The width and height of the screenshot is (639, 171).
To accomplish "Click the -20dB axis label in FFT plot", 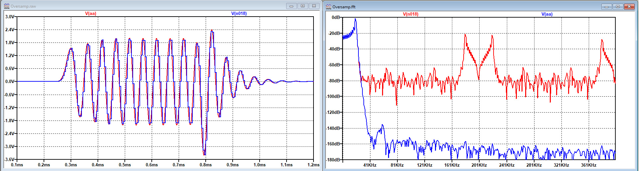I will [x=334, y=33].
